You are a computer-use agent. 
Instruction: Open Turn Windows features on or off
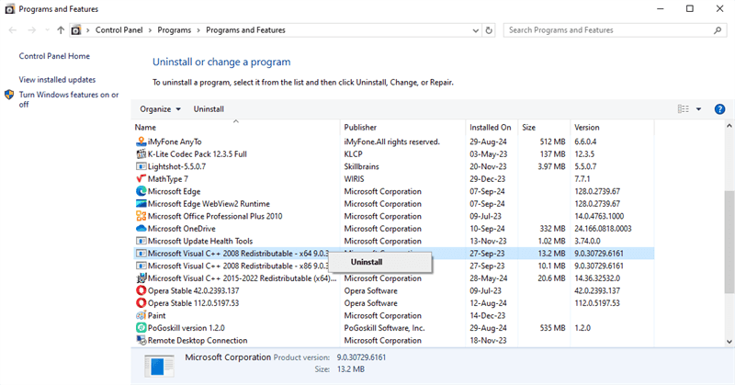(x=69, y=99)
